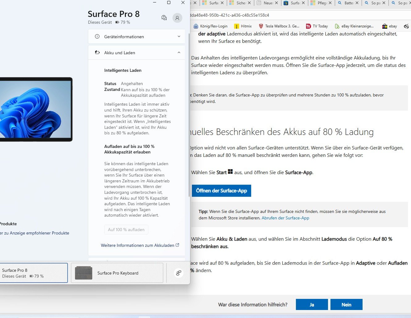Close the Batter browser tab
Image resolution: width=411 pixels, height=318 pixels.
(357, 3)
